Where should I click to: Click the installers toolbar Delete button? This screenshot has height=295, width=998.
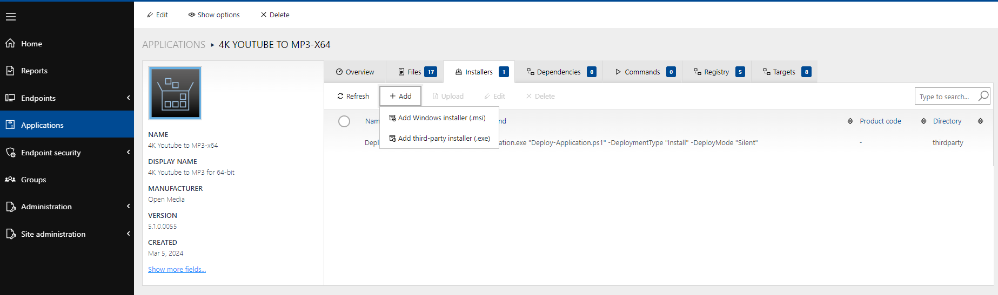click(x=540, y=96)
